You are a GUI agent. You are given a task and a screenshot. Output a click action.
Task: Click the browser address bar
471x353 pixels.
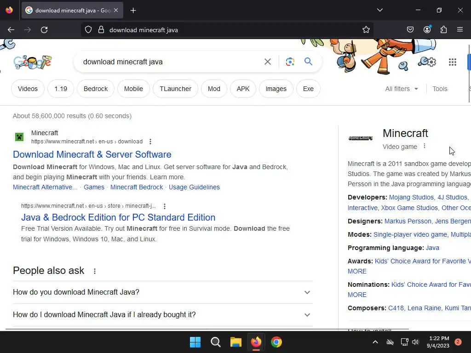(227, 30)
